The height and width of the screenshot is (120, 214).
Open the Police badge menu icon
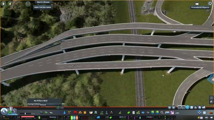pyautogui.click(x=85, y=113)
